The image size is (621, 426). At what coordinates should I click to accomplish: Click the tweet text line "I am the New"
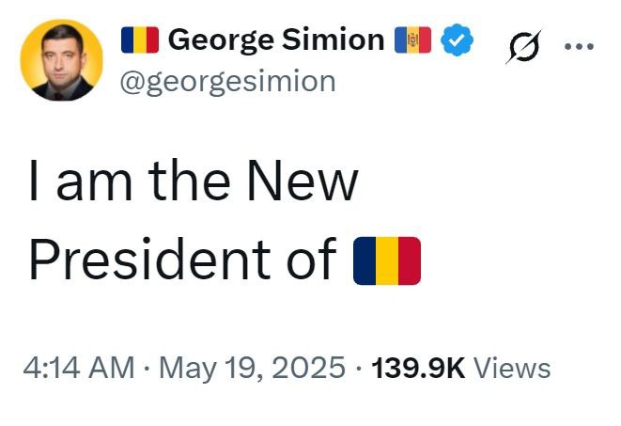click(x=193, y=181)
